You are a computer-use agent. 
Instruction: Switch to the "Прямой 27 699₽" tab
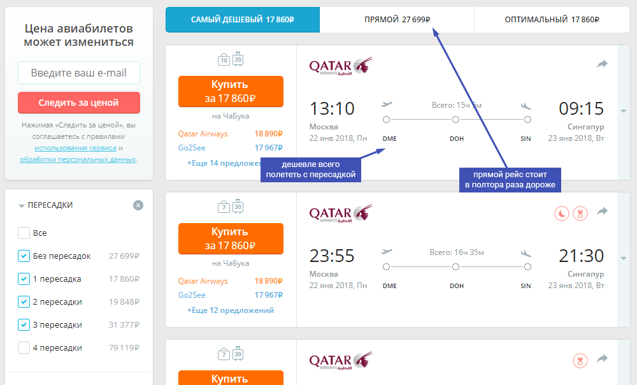[x=397, y=20]
